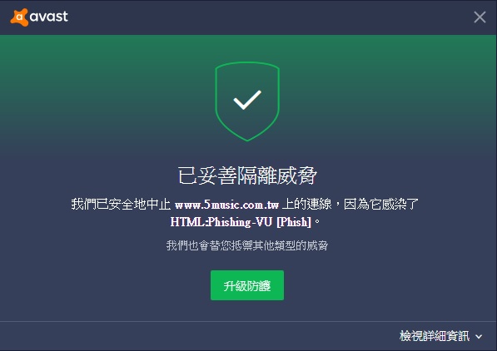
Task: Click the [Phish] bracket label
Action: [x=294, y=222]
